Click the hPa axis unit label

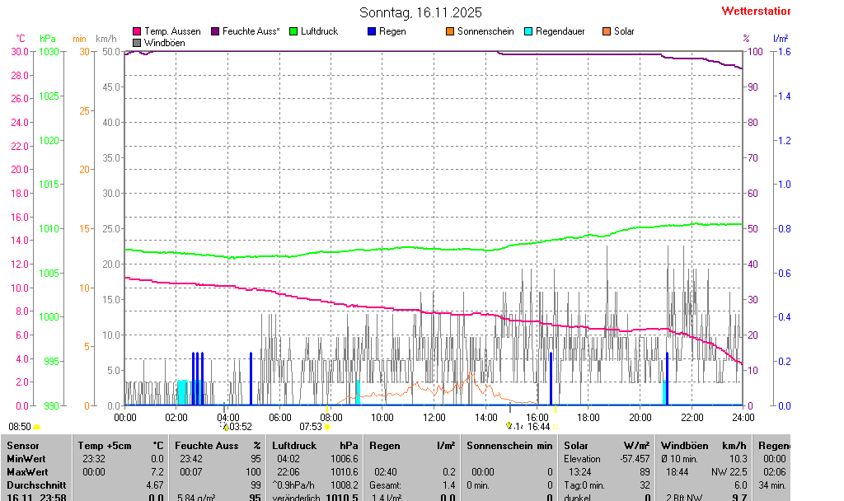tap(48, 39)
